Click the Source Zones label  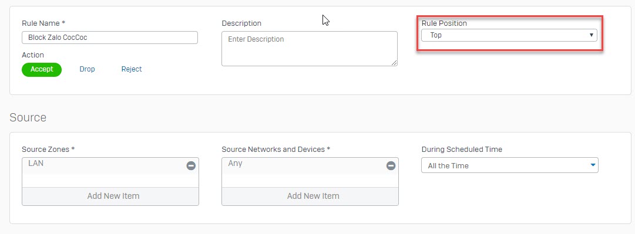click(48, 150)
